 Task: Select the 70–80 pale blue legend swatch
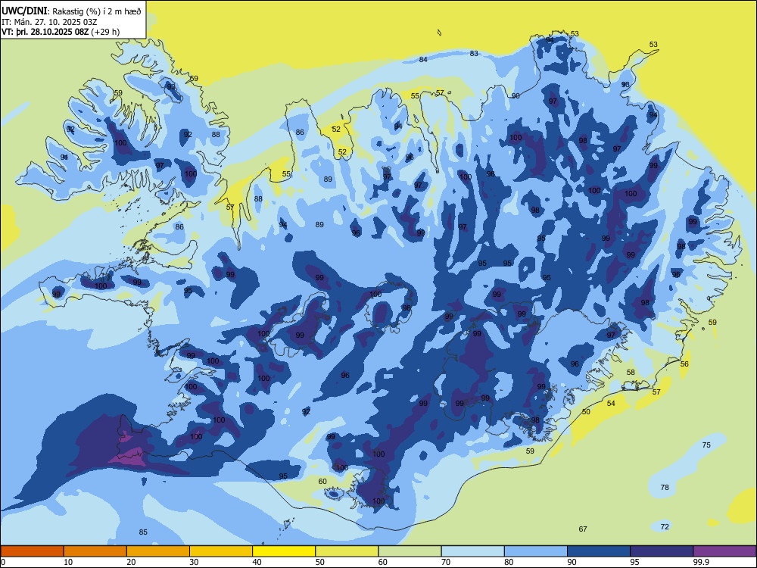click(x=472, y=551)
